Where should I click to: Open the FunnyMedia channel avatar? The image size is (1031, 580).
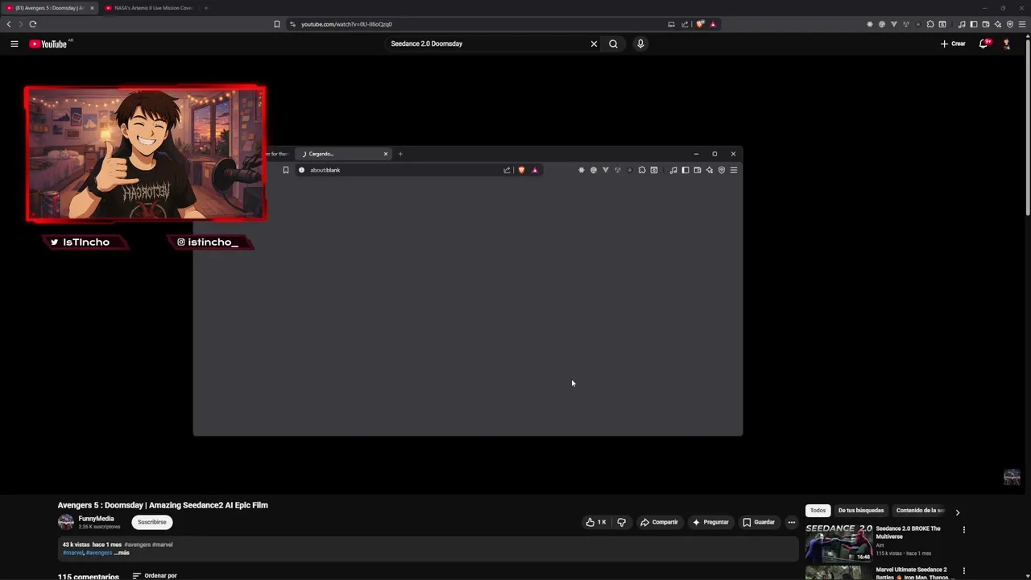(66, 522)
